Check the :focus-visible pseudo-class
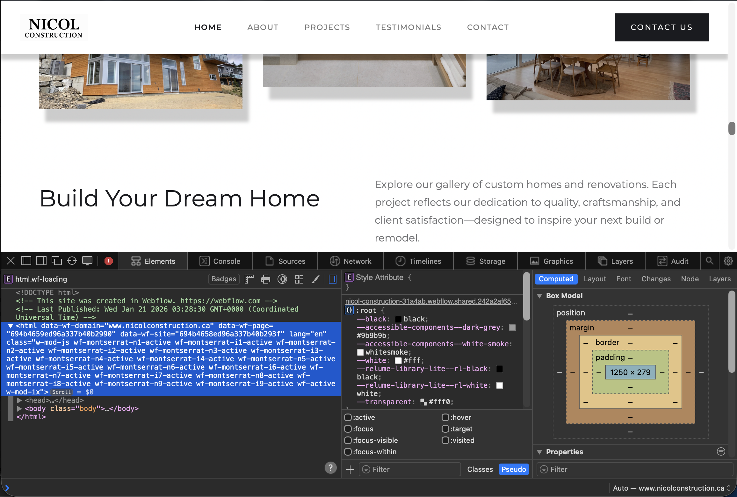737x497 pixels. pos(348,440)
